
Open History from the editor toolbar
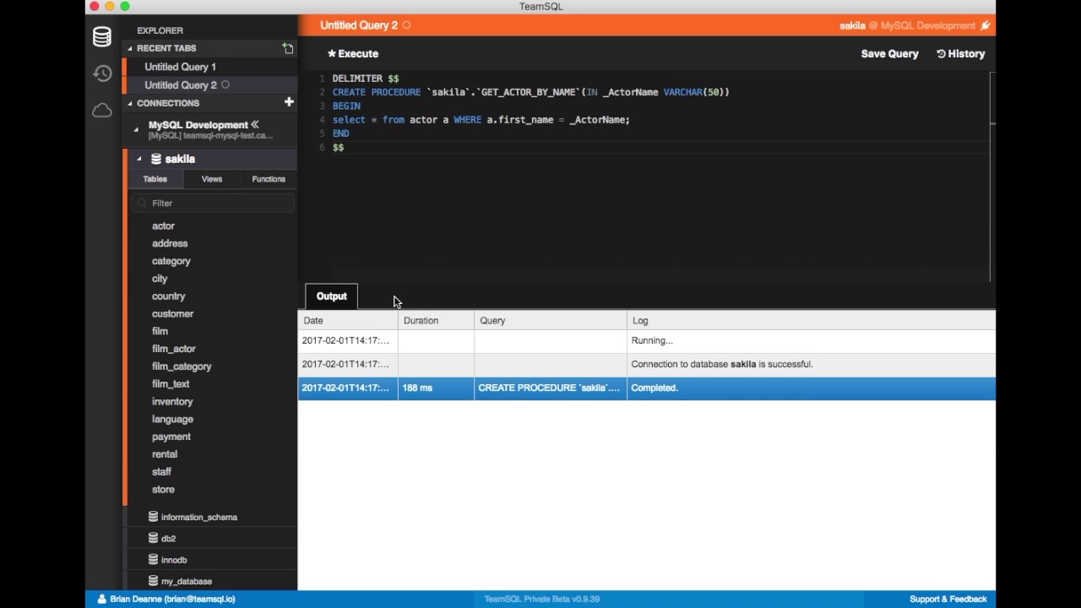tap(961, 53)
